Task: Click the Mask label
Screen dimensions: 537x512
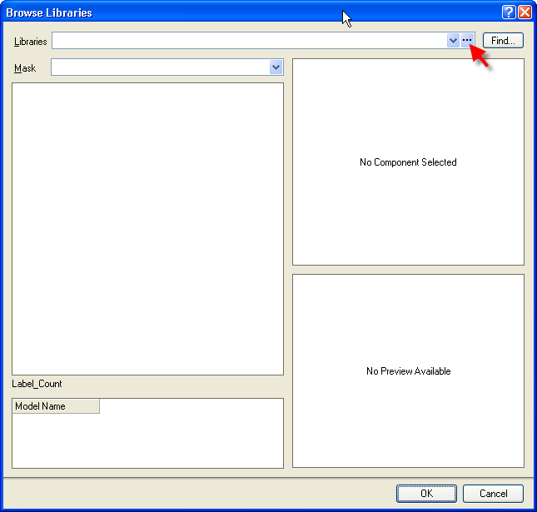Action: [x=25, y=68]
